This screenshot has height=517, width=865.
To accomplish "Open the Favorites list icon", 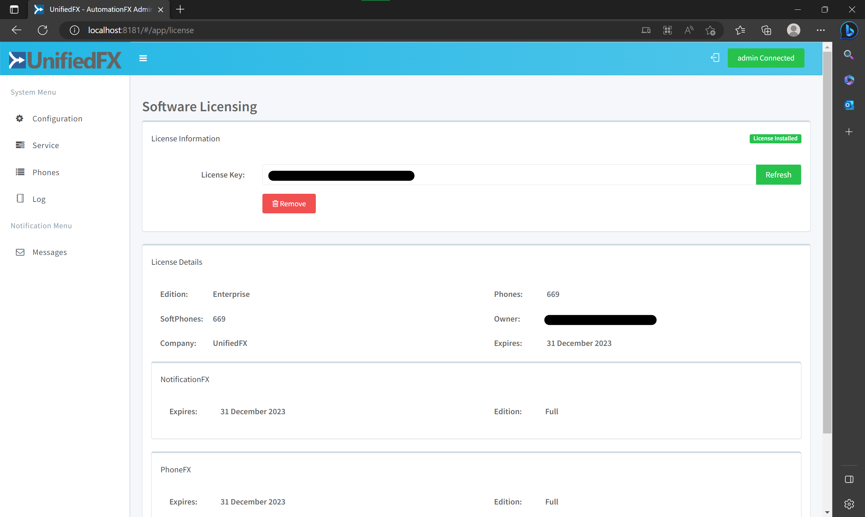I will (740, 30).
